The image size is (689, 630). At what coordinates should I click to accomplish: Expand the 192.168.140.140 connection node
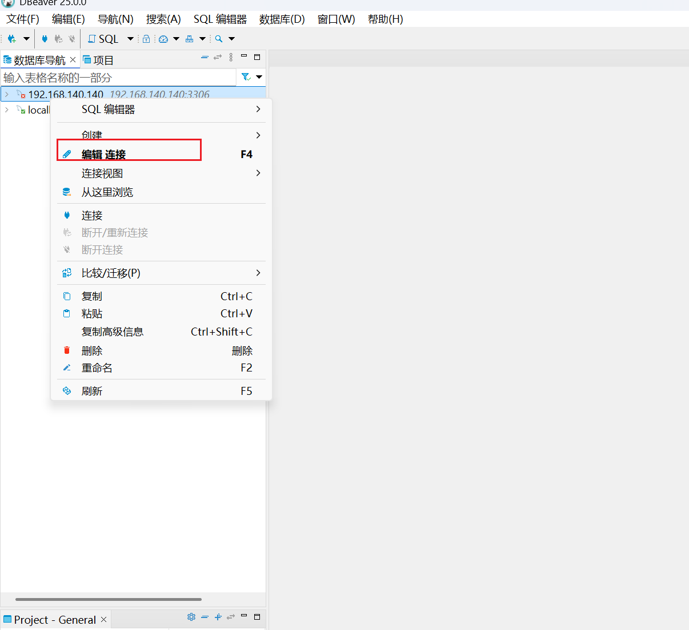pos(7,94)
